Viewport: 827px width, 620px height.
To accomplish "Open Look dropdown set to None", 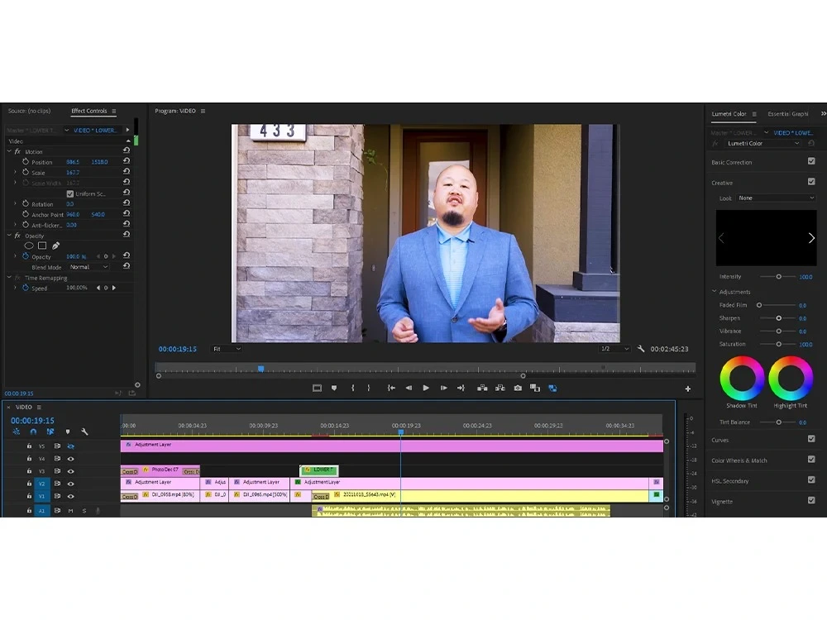I will click(x=776, y=198).
